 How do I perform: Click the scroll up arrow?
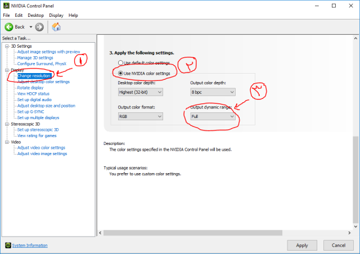[355, 38]
